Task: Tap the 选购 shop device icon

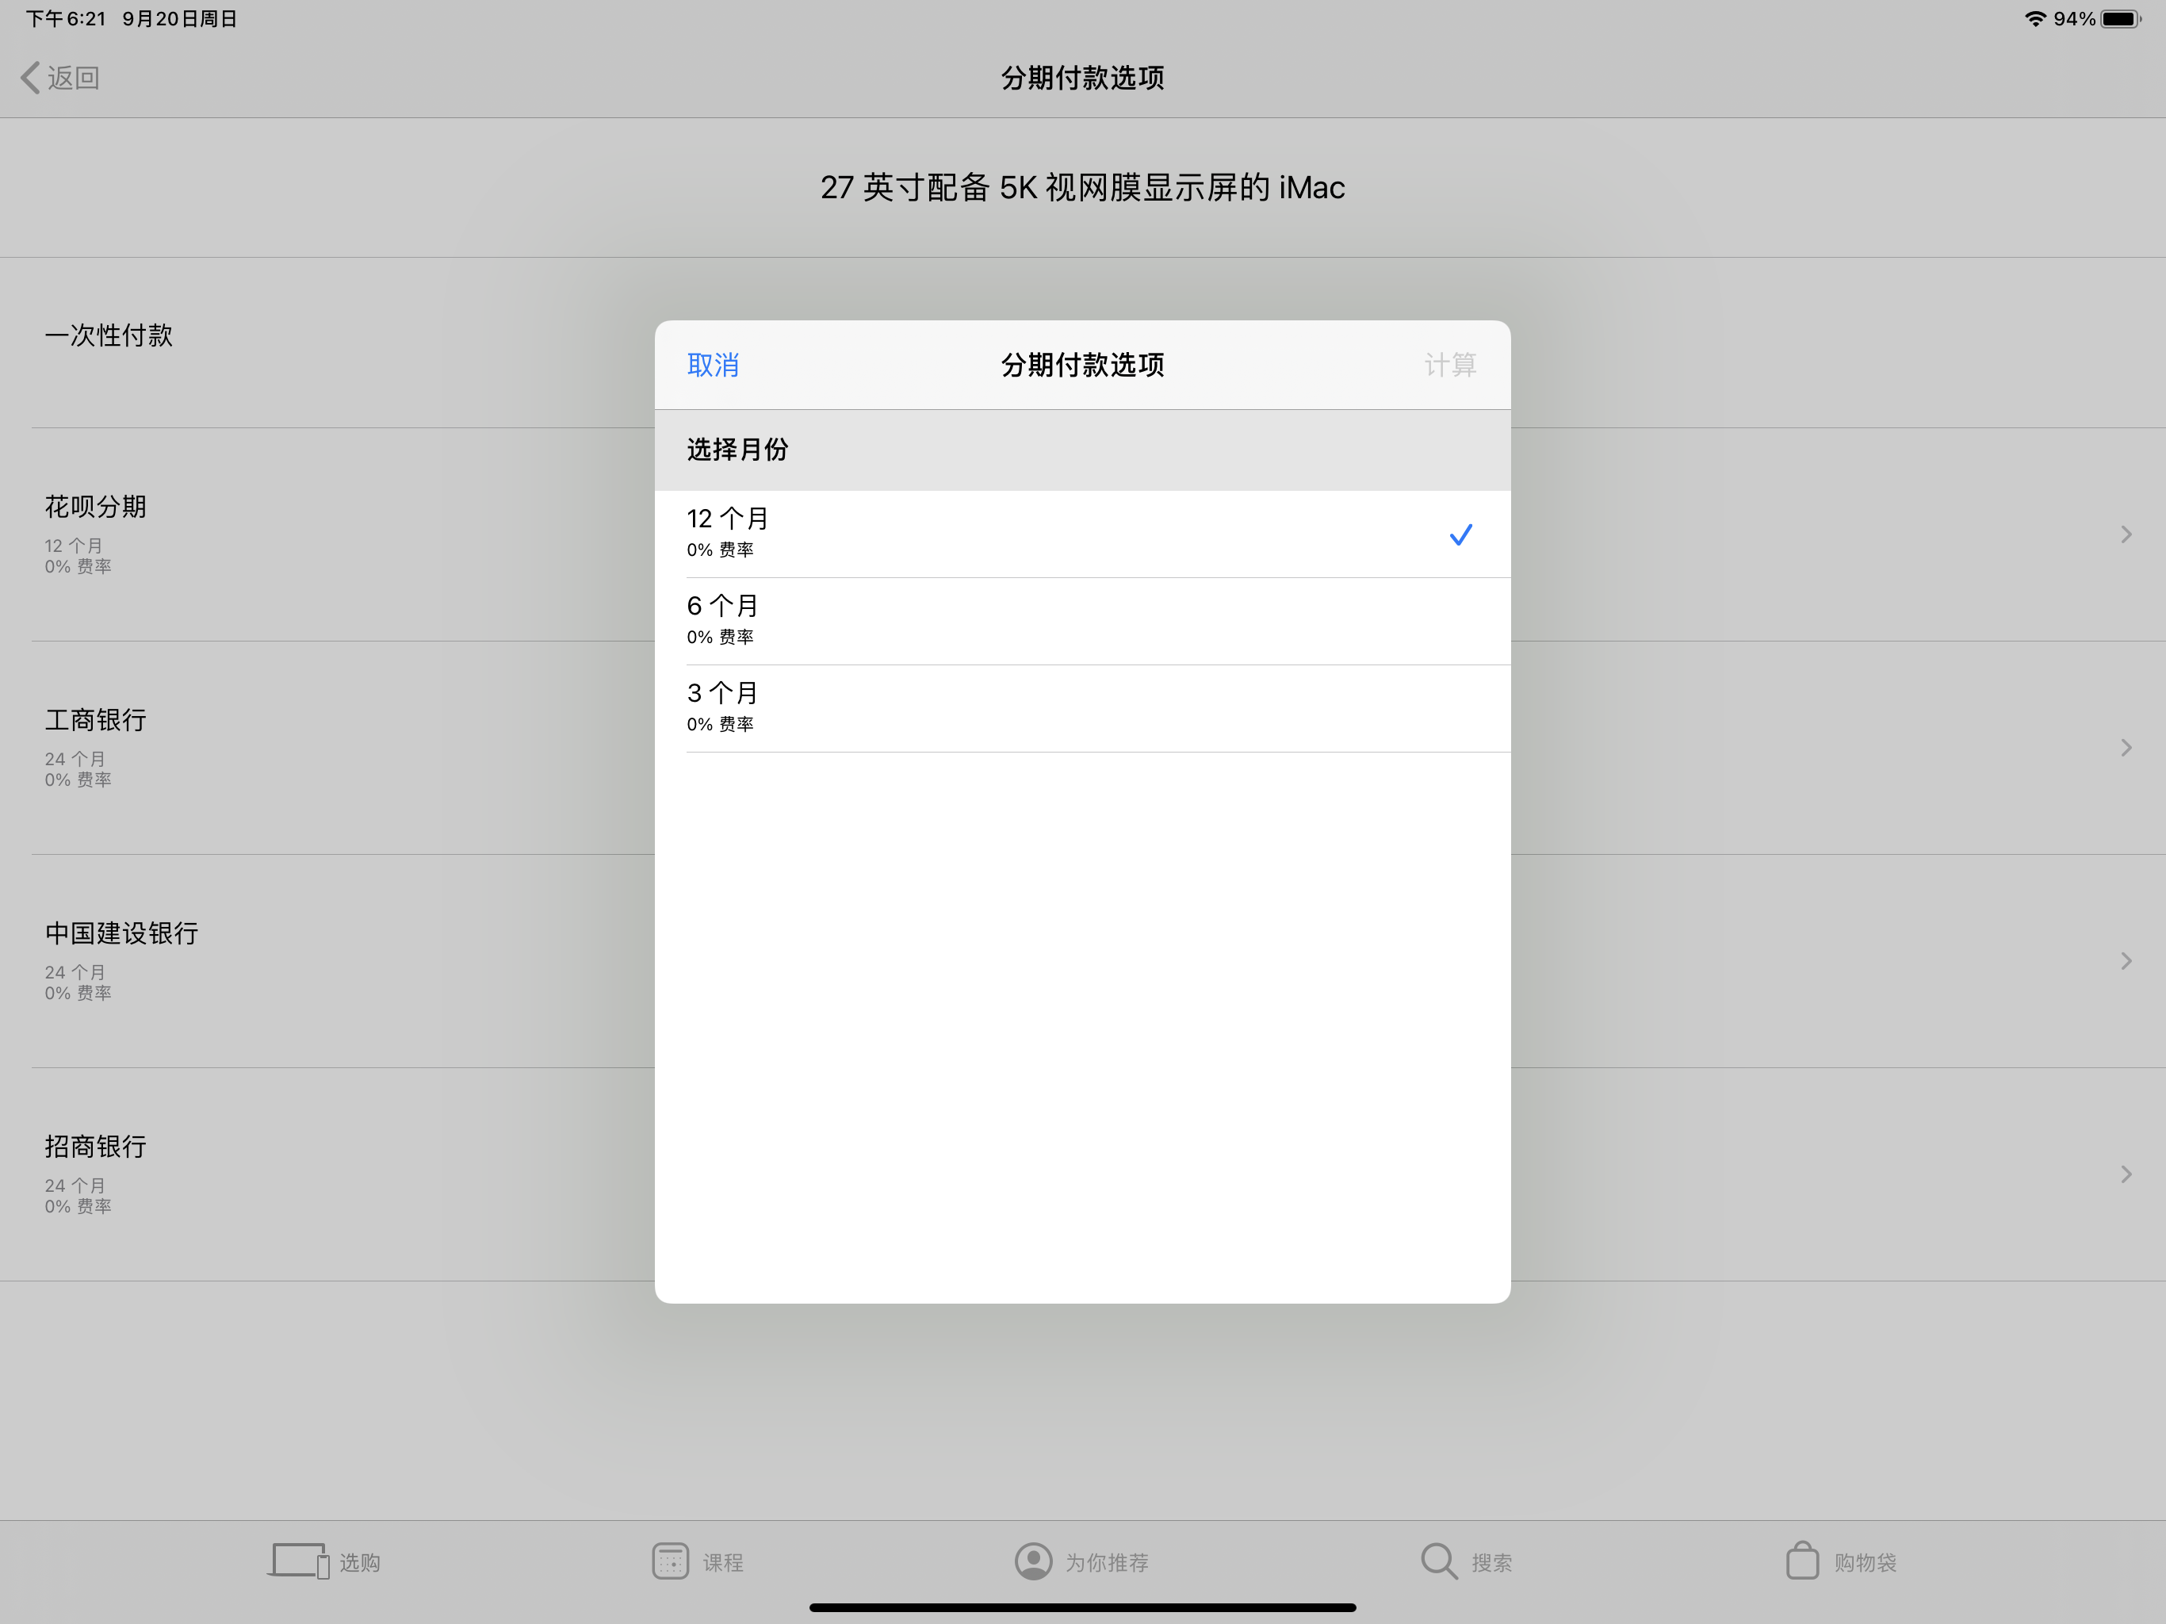Action: 297,1561
